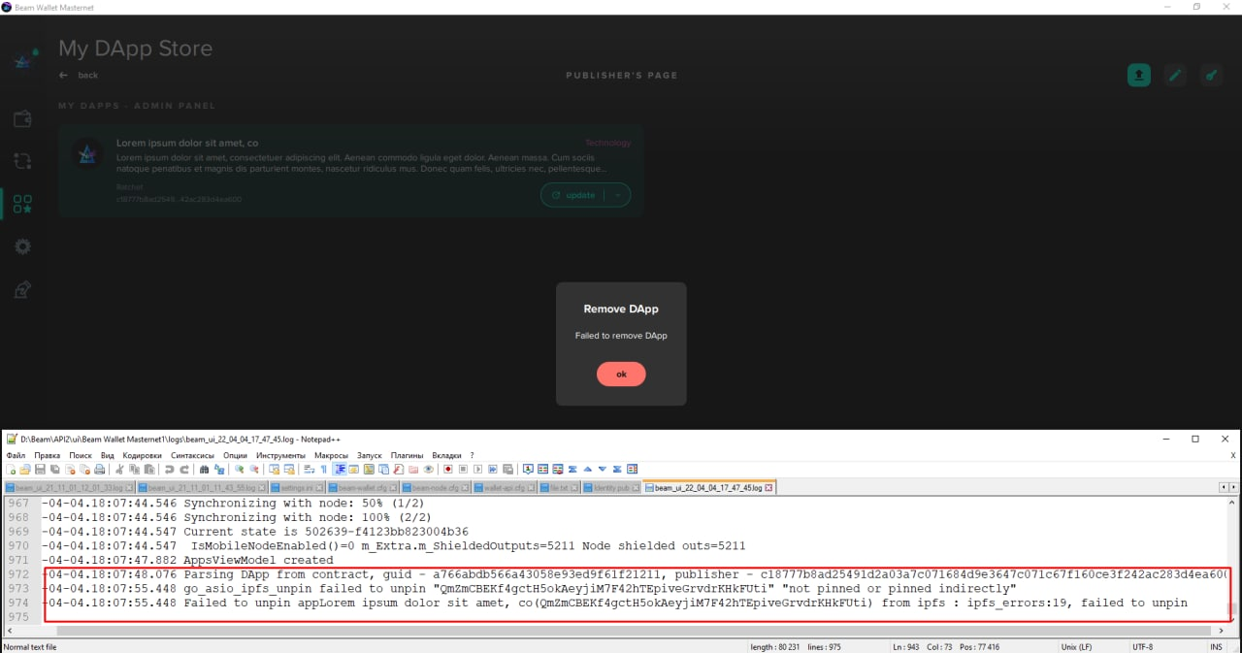The width and height of the screenshot is (1242, 653).
Task: Click the update button on DApp card
Action: click(x=574, y=195)
